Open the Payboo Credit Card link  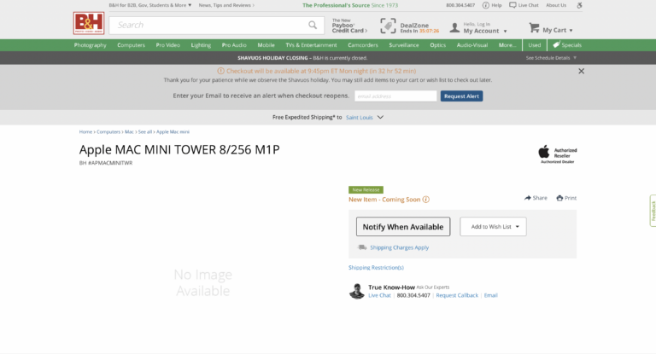349,26
